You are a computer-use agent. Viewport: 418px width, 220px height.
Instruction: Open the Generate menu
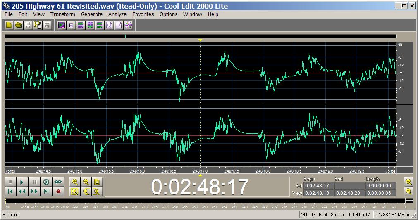pyautogui.click(x=92, y=14)
